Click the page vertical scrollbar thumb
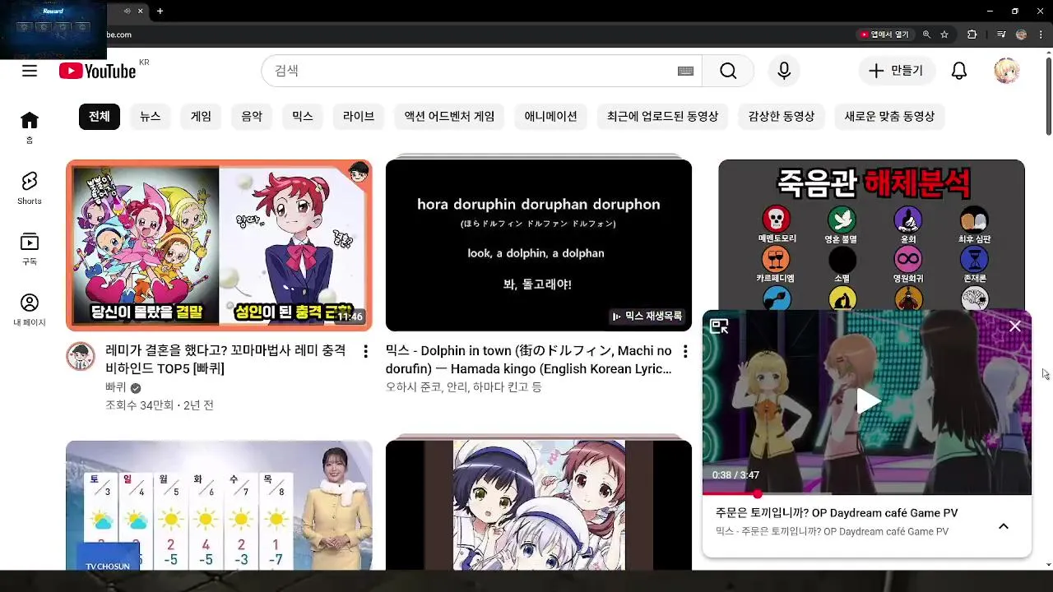Screen dimensions: 1053x592 [1049, 95]
